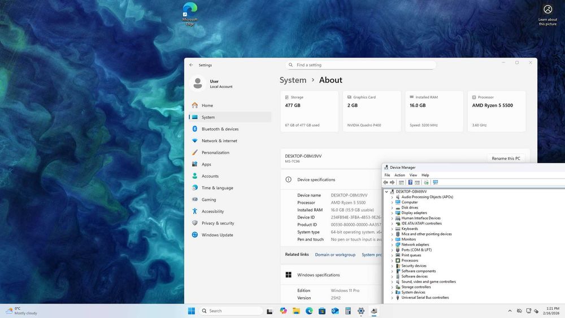The width and height of the screenshot is (565, 318).
Task: Click the Find a setting search field
Action: 360,65
